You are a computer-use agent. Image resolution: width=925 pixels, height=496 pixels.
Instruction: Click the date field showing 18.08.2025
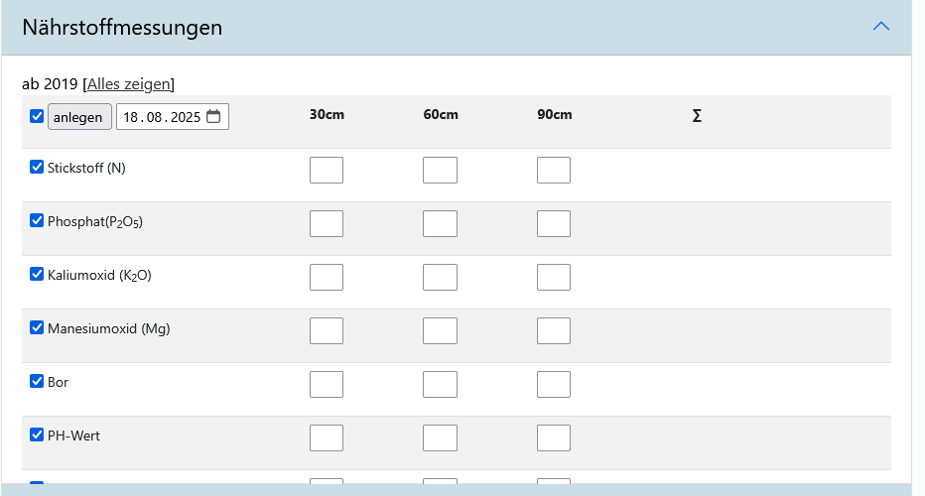161,117
